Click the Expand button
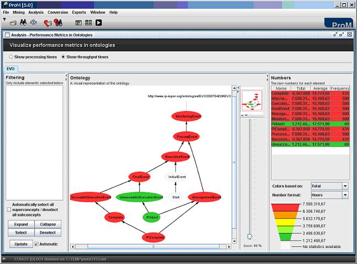 click(x=20, y=224)
